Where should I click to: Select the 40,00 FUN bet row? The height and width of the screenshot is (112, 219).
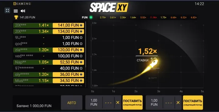49,68
